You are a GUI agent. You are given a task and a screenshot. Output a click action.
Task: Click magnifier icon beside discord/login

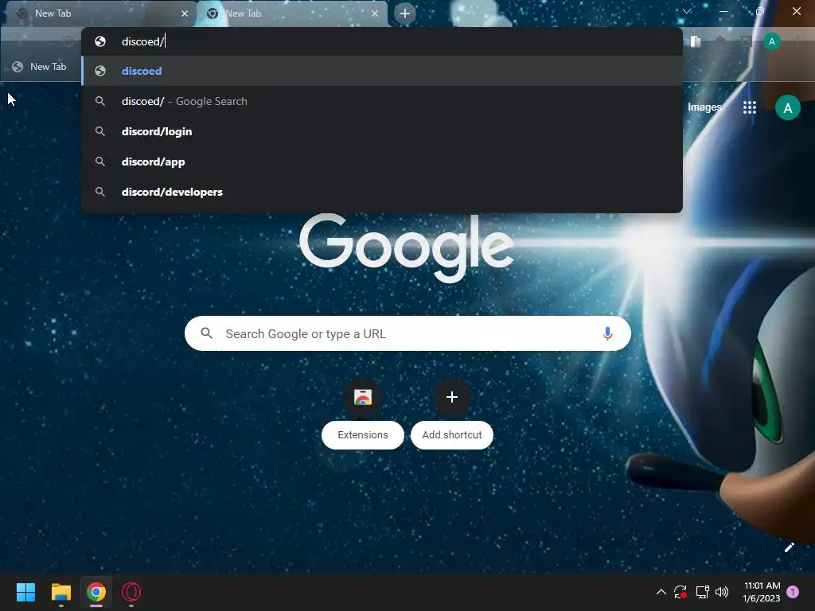tap(100, 131)
